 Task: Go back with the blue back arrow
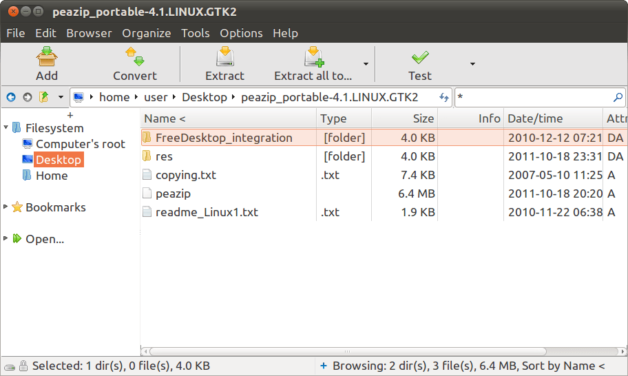click(x=11, y=97)
